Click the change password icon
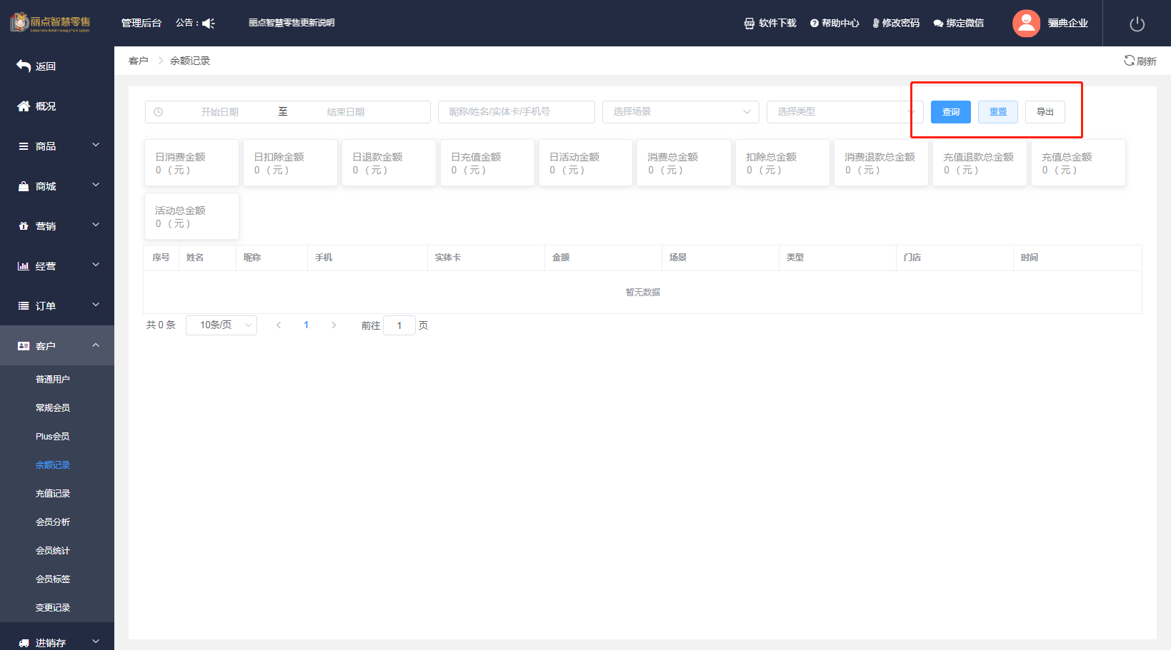Image resolution: width=1171 pixels, height=650 pixels. click(876, 24)
